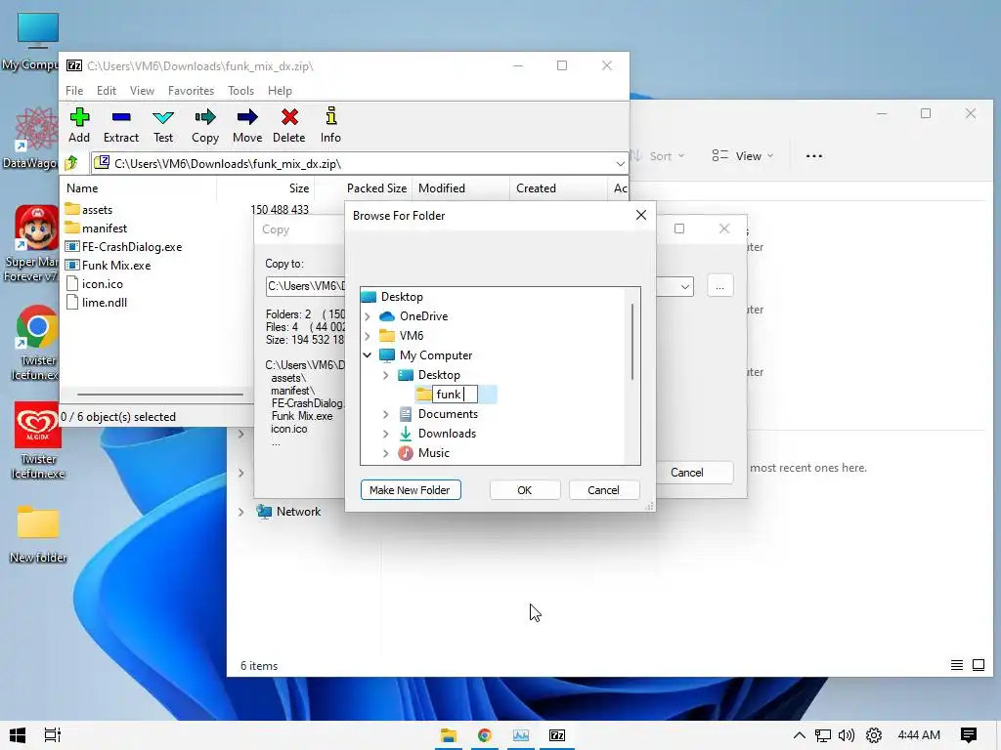Select Documents in the folder tree

(439, 414)
